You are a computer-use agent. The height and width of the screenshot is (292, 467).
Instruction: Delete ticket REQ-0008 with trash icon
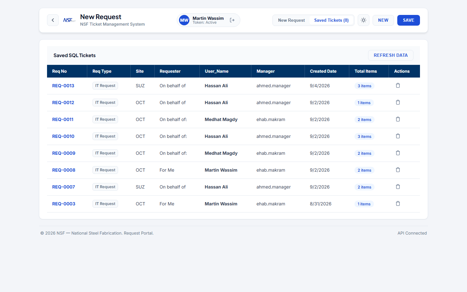coord(398,170)
